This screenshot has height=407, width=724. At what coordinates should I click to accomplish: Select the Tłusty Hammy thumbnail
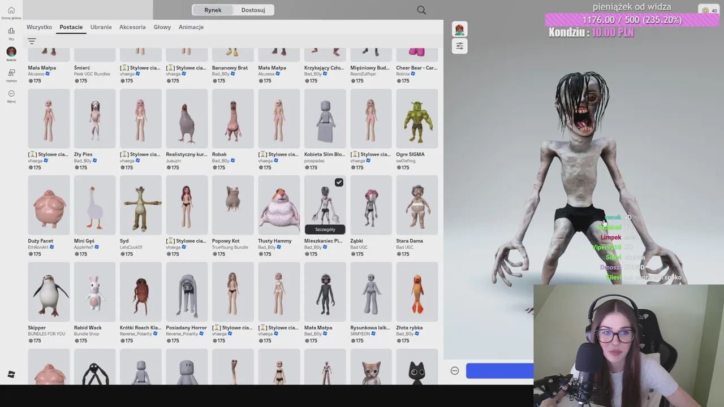coord(279,205)
